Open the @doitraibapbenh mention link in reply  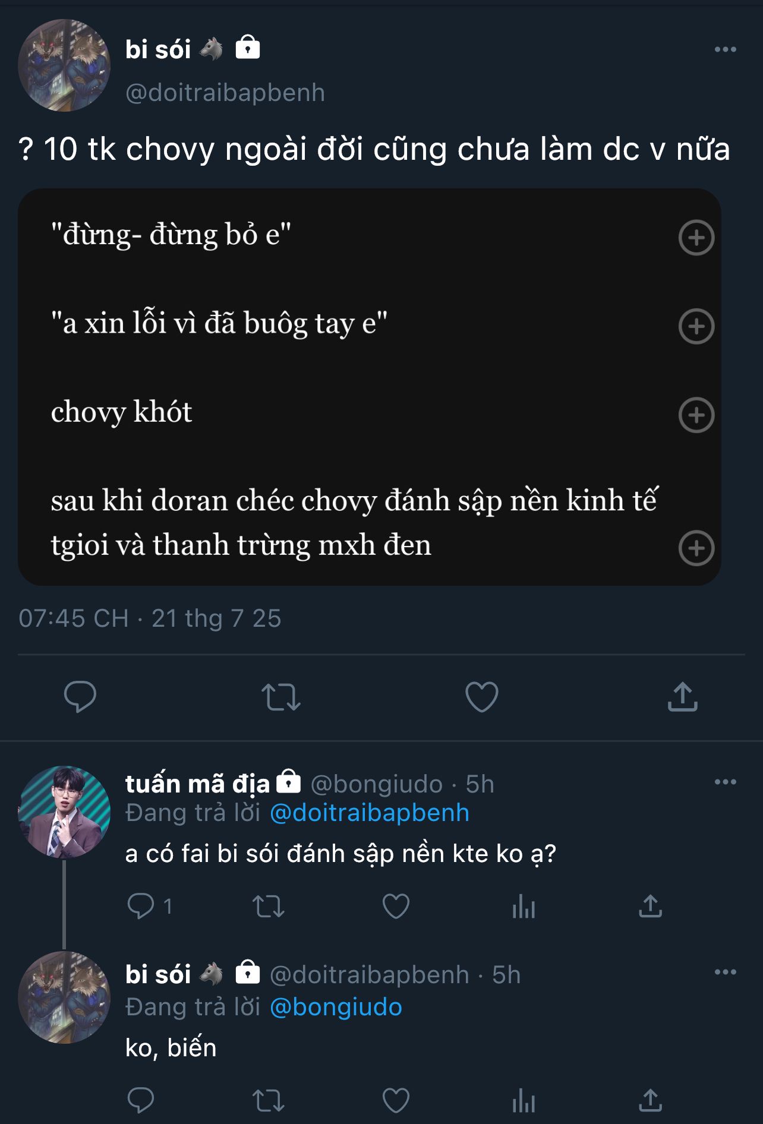coord(369,813)
